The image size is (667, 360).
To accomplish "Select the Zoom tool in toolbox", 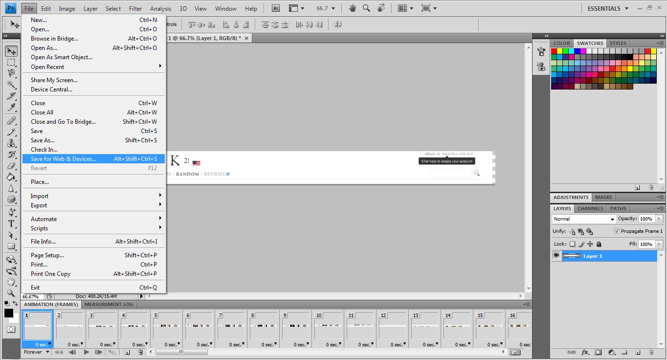I will tap(11, 293).
